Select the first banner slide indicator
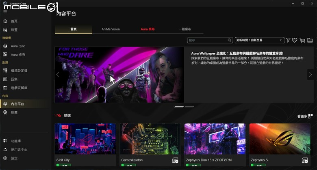The height and width of the screenshot is (170, 317). pyautogui.click(x=179, y=107)
